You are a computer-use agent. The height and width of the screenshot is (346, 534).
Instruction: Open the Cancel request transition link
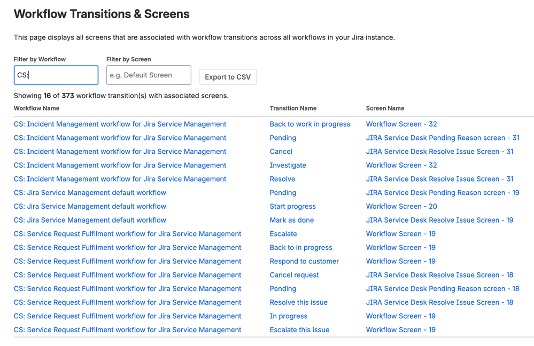click(x=294, y=275)
